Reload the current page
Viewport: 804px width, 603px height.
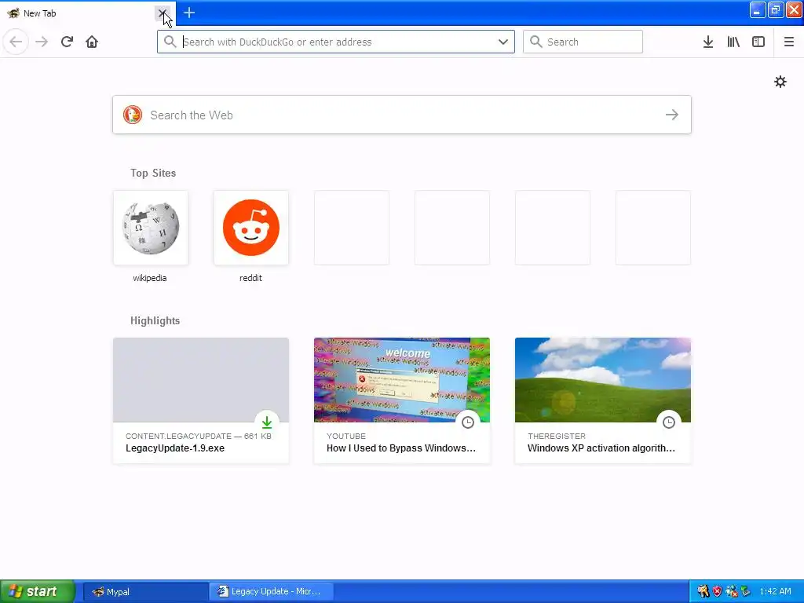(68, 42)
